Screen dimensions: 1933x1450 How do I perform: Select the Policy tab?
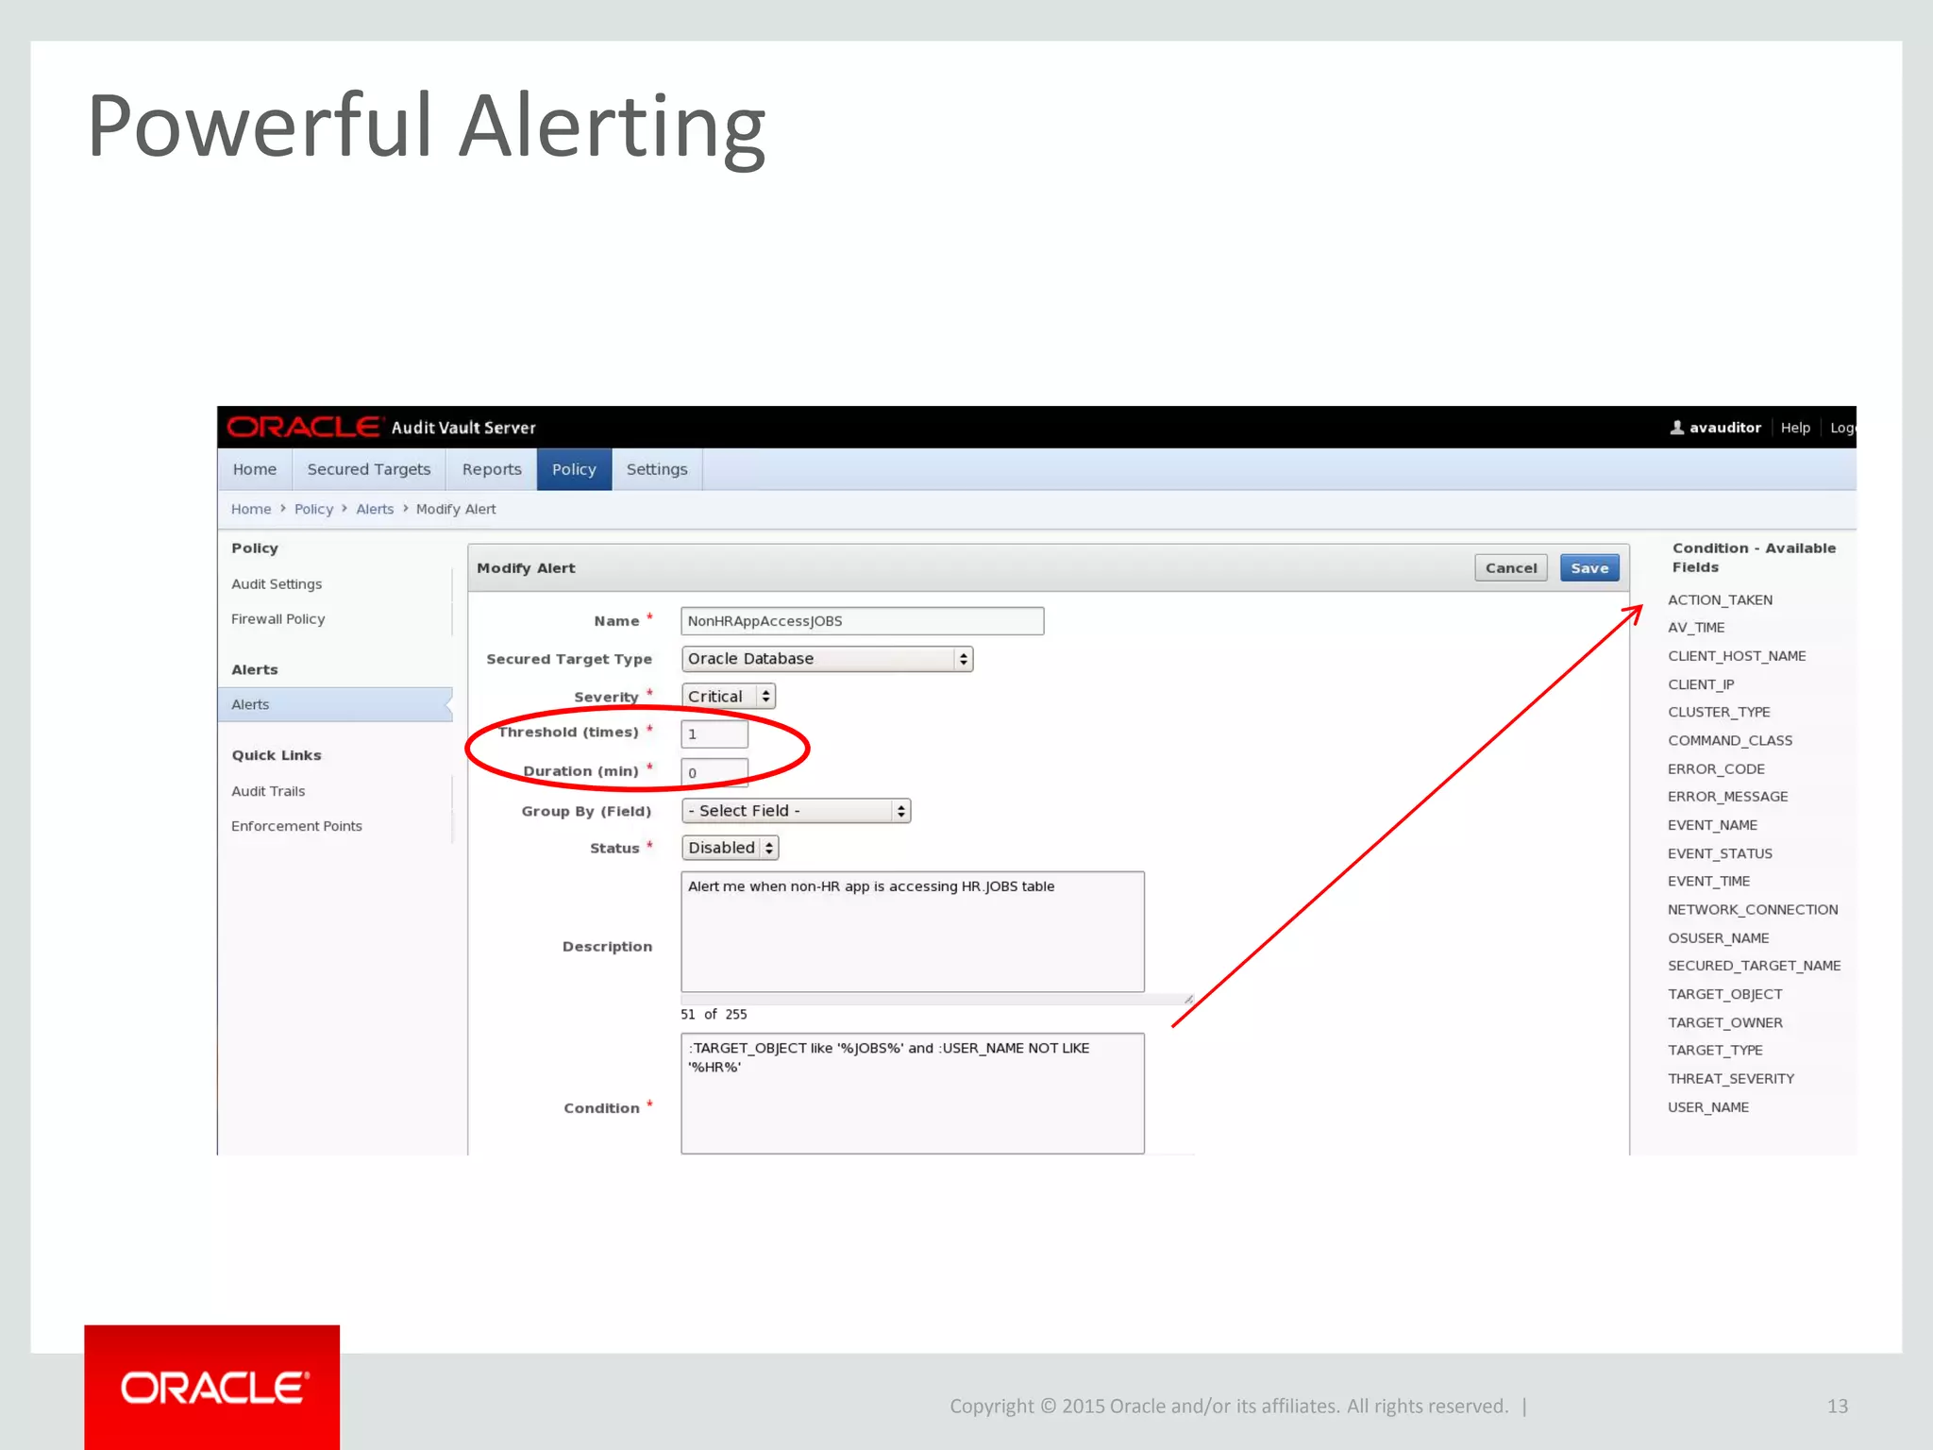coord(574,469)
